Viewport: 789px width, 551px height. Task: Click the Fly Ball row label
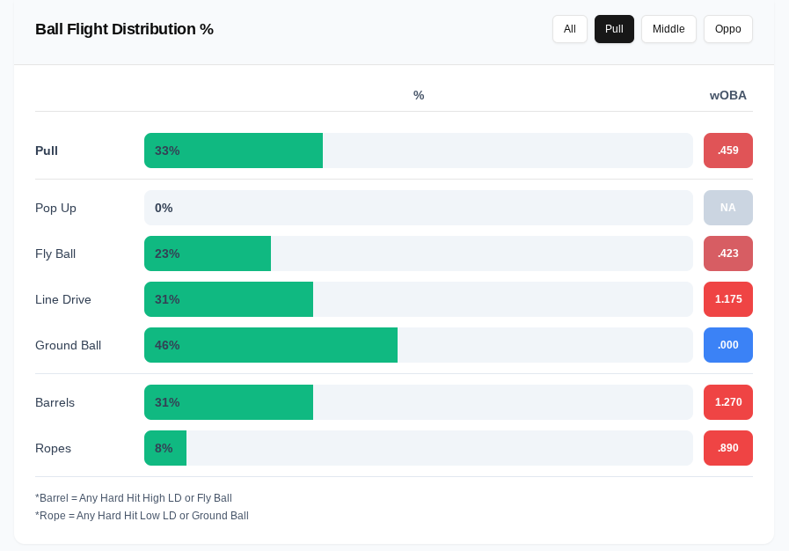[55, 253]
